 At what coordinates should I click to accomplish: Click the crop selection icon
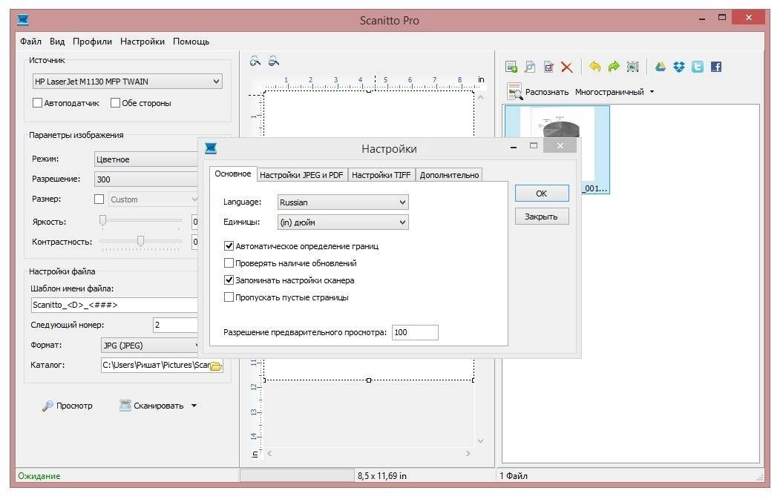[x=632, y=67]
